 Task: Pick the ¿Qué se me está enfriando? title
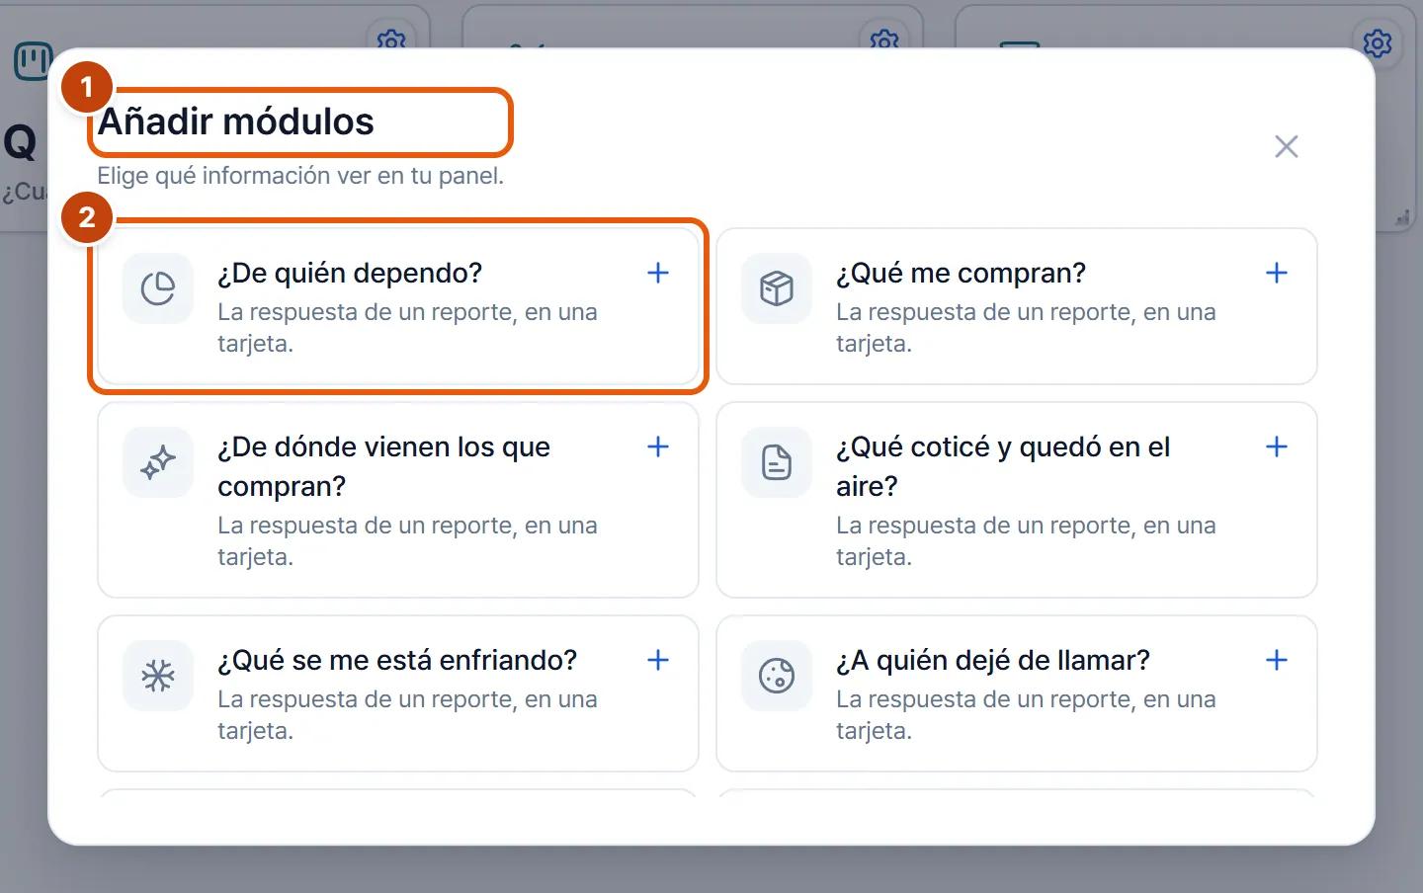[x=397, y=660]
